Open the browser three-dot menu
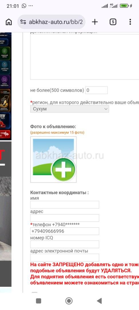The width and height of the screenshot is (139, 310). tap(130, 22)
